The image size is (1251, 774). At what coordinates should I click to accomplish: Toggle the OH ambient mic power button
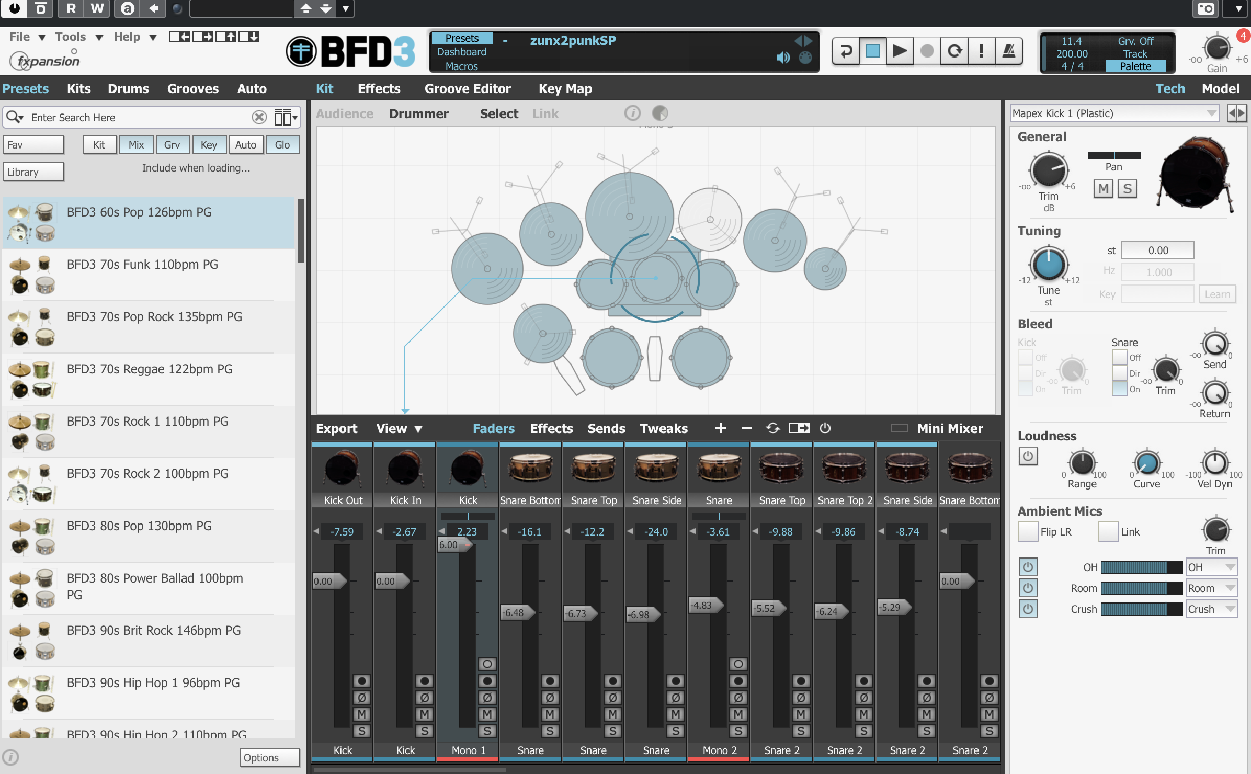point(1028,567)
